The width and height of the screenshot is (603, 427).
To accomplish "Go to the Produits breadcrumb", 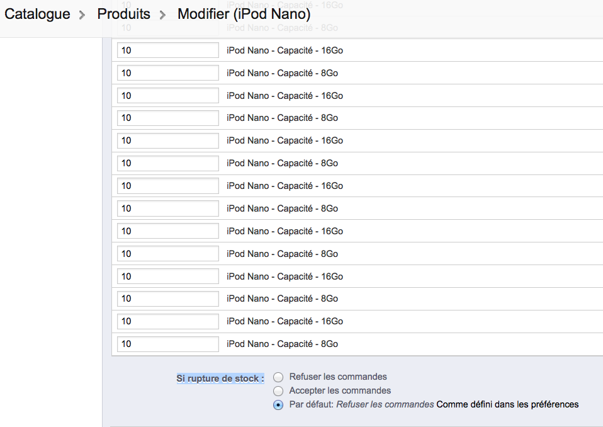I will coord(123,14).
